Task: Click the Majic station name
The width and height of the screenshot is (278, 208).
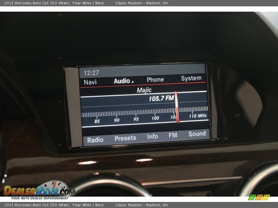Action: coord(144,90)
